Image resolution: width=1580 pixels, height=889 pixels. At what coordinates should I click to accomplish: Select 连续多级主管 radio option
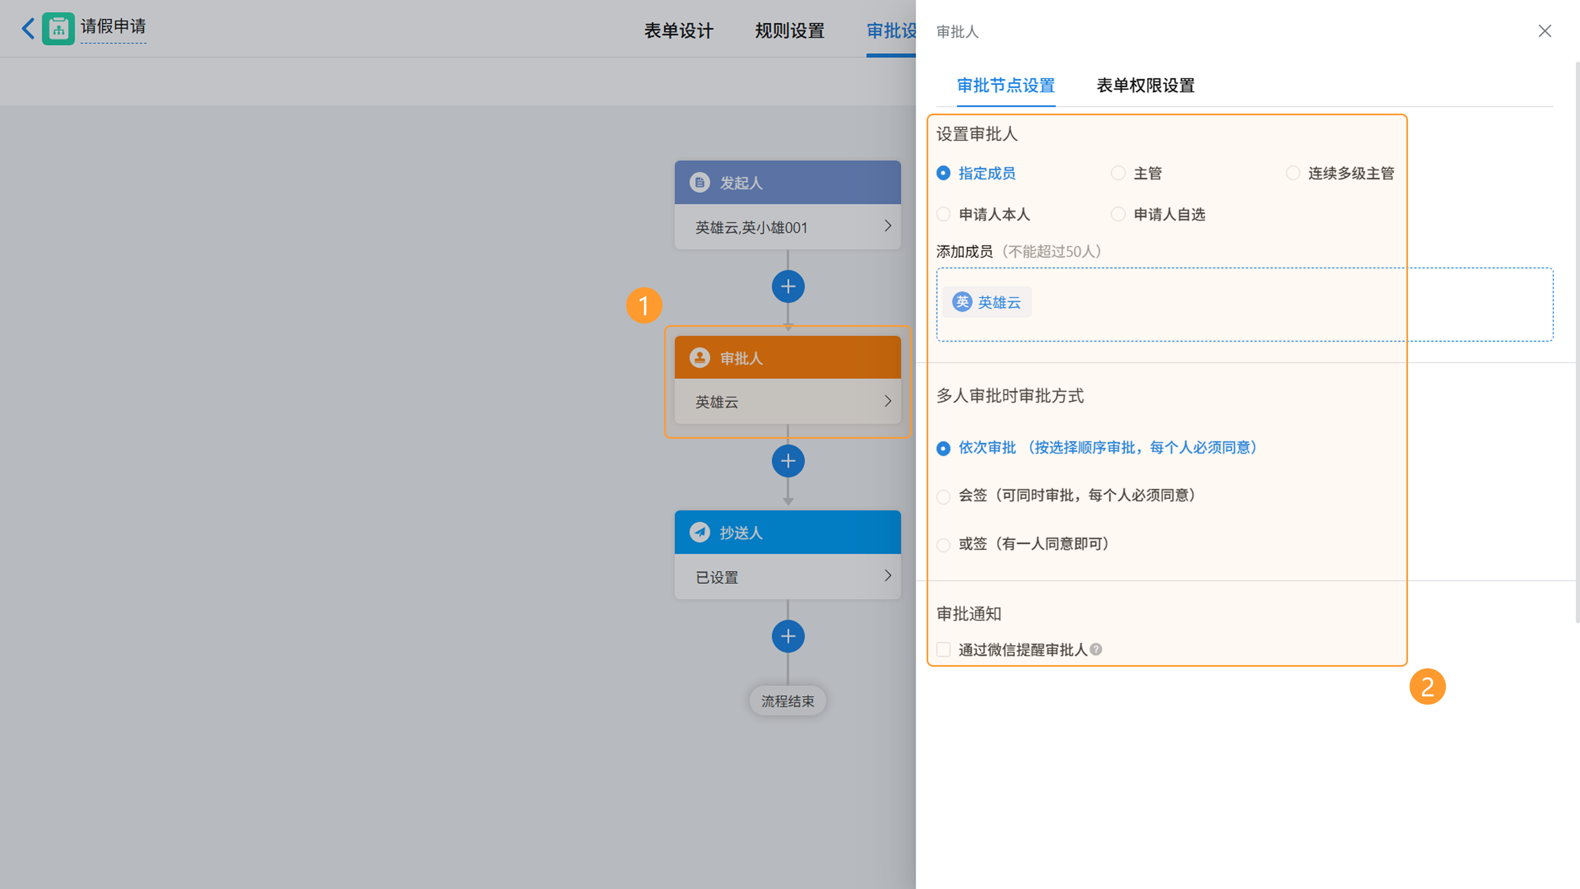1293,173
